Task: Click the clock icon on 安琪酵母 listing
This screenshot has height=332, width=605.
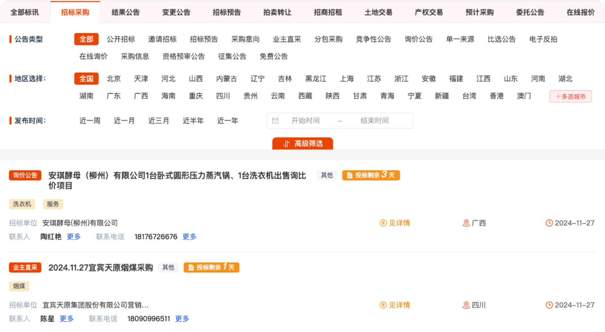Action: [x=549, y=223]
